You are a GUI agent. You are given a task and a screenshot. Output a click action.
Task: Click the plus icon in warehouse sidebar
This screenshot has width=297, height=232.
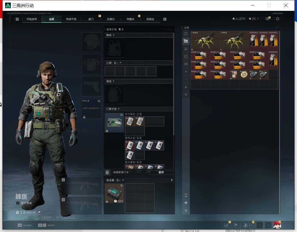[186, 71]
